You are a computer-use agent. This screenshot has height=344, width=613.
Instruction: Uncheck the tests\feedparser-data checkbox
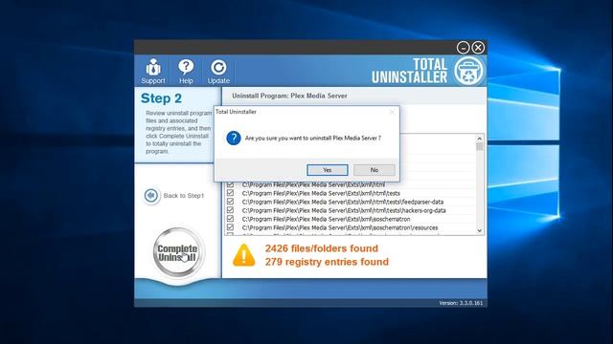[x=230, y=202]
